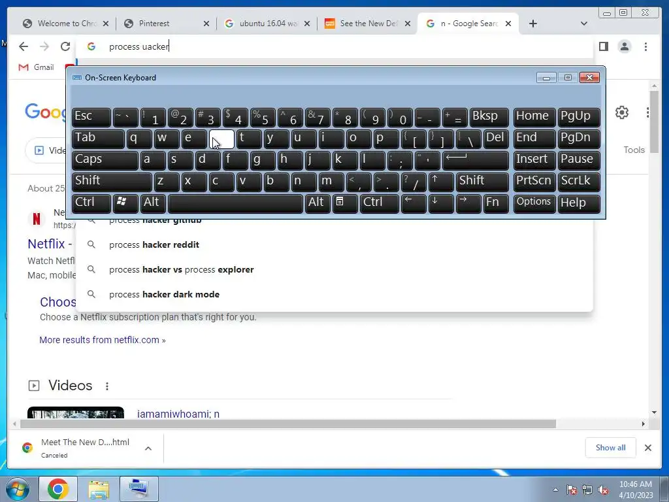Open the iamamiwhoami; n video link
Image resolution: width=669 pixels, height=502 pixels.
point(178,414)
